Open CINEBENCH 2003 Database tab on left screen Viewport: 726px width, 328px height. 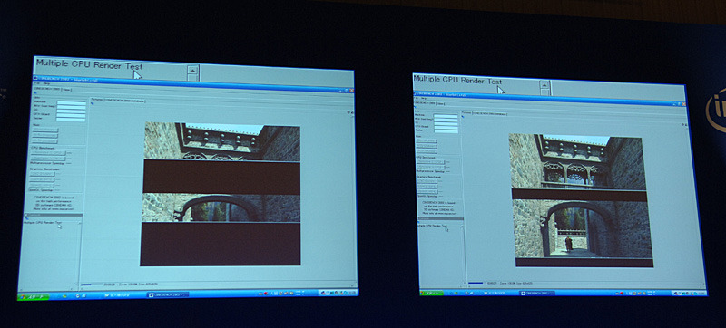tap(124, 100)
